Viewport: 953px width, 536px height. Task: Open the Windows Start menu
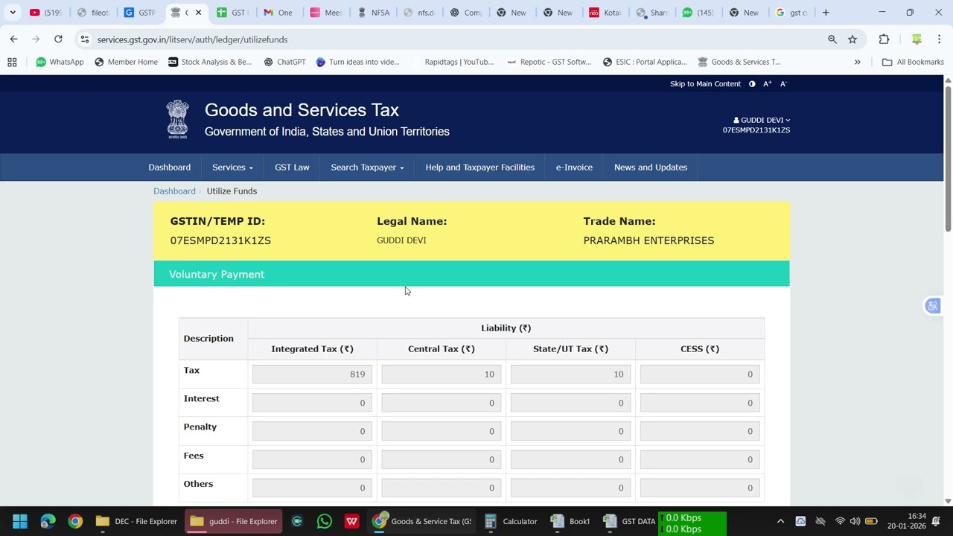[x=20, y=521]
